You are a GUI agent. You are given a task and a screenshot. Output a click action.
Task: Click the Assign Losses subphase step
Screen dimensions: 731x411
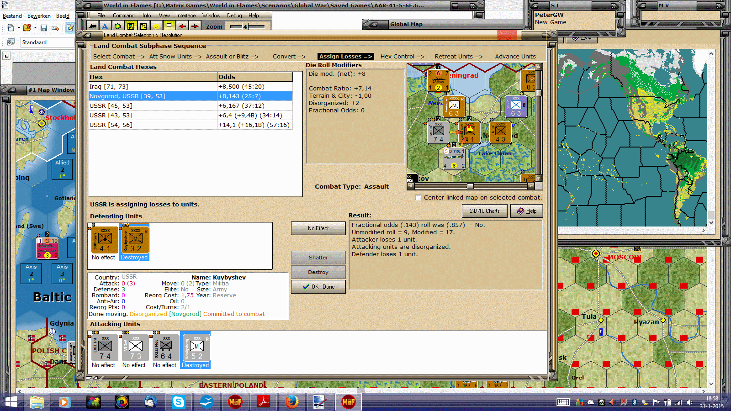click(345, 57)
